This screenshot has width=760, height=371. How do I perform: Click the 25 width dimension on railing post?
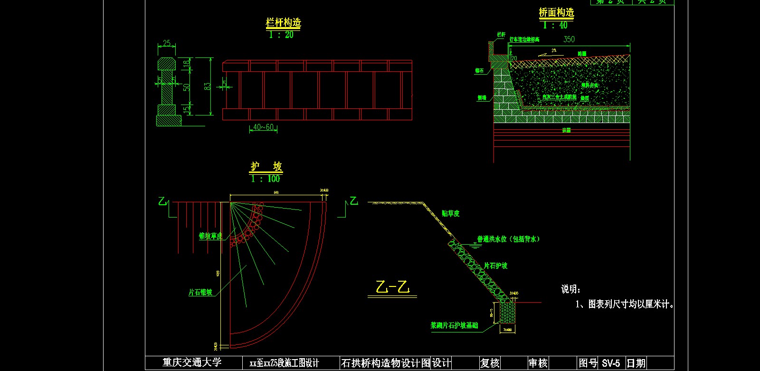click(167, 43)
